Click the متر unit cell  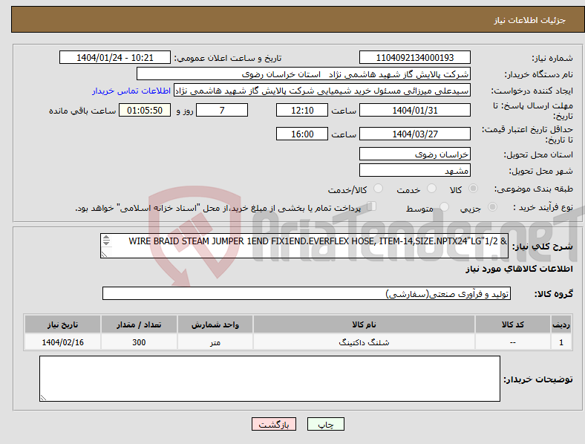[215, 342]
